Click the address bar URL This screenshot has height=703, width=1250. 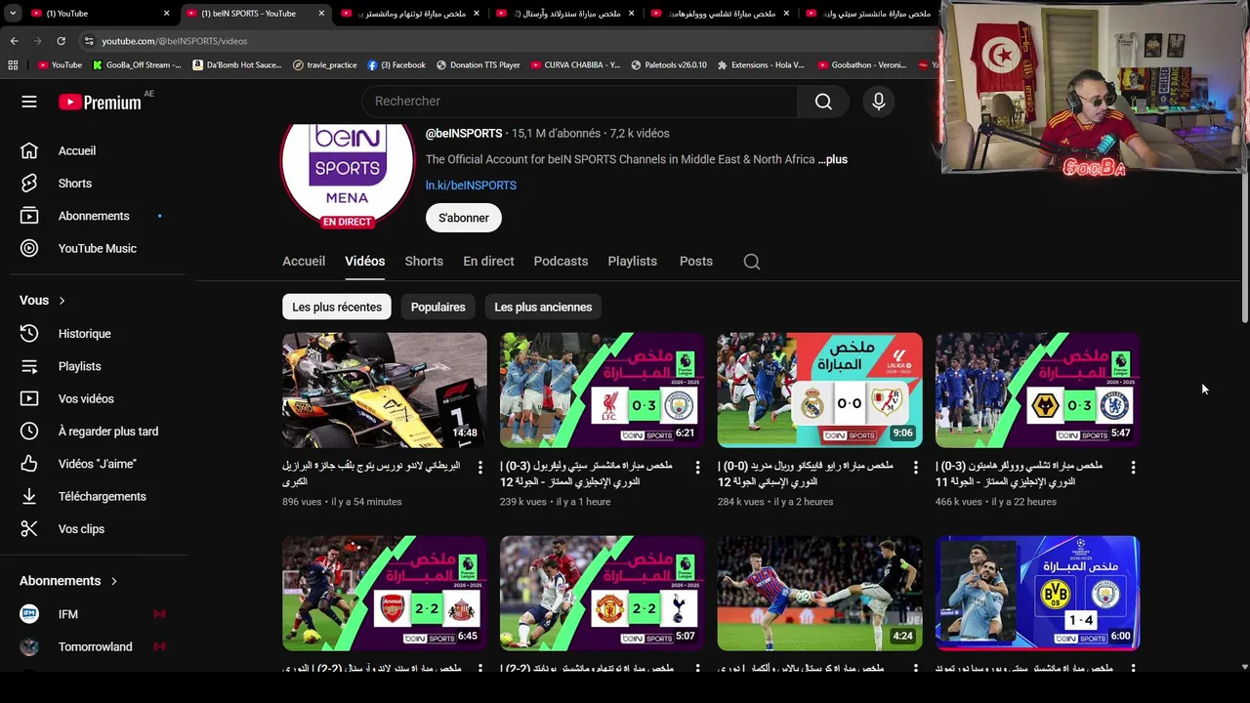[x=174, y=41]
